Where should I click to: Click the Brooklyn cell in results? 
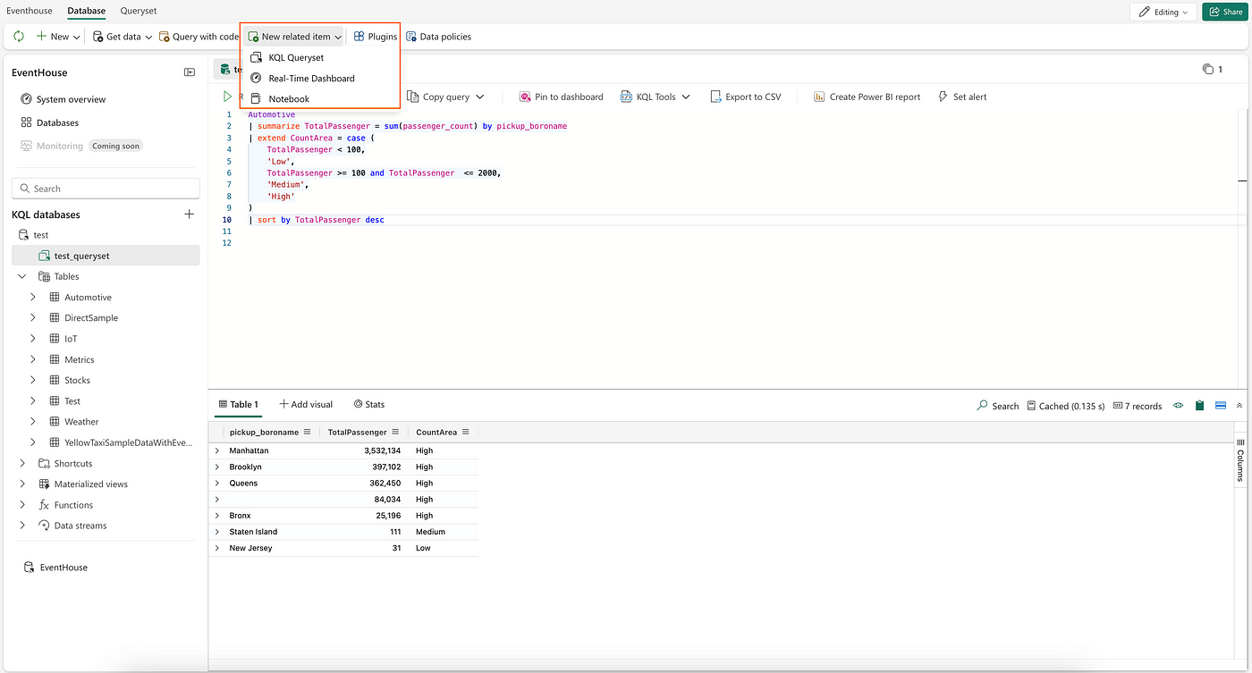pyautogui.click(x=245, y=467)
